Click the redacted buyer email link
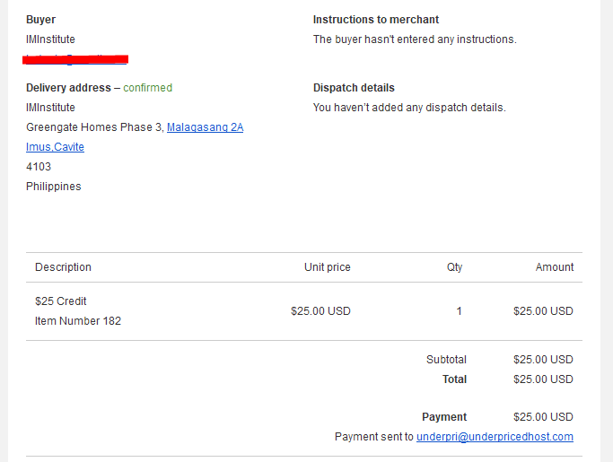This screenshot has height=462, width=613. coord(75,59)
